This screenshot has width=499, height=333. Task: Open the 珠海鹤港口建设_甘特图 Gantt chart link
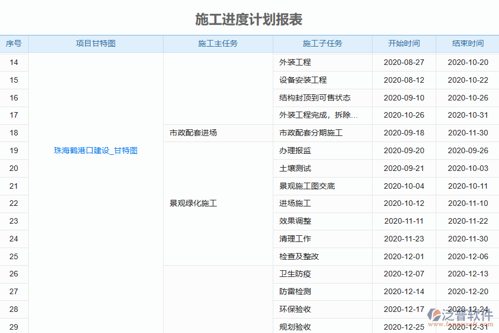click(95, 150)
